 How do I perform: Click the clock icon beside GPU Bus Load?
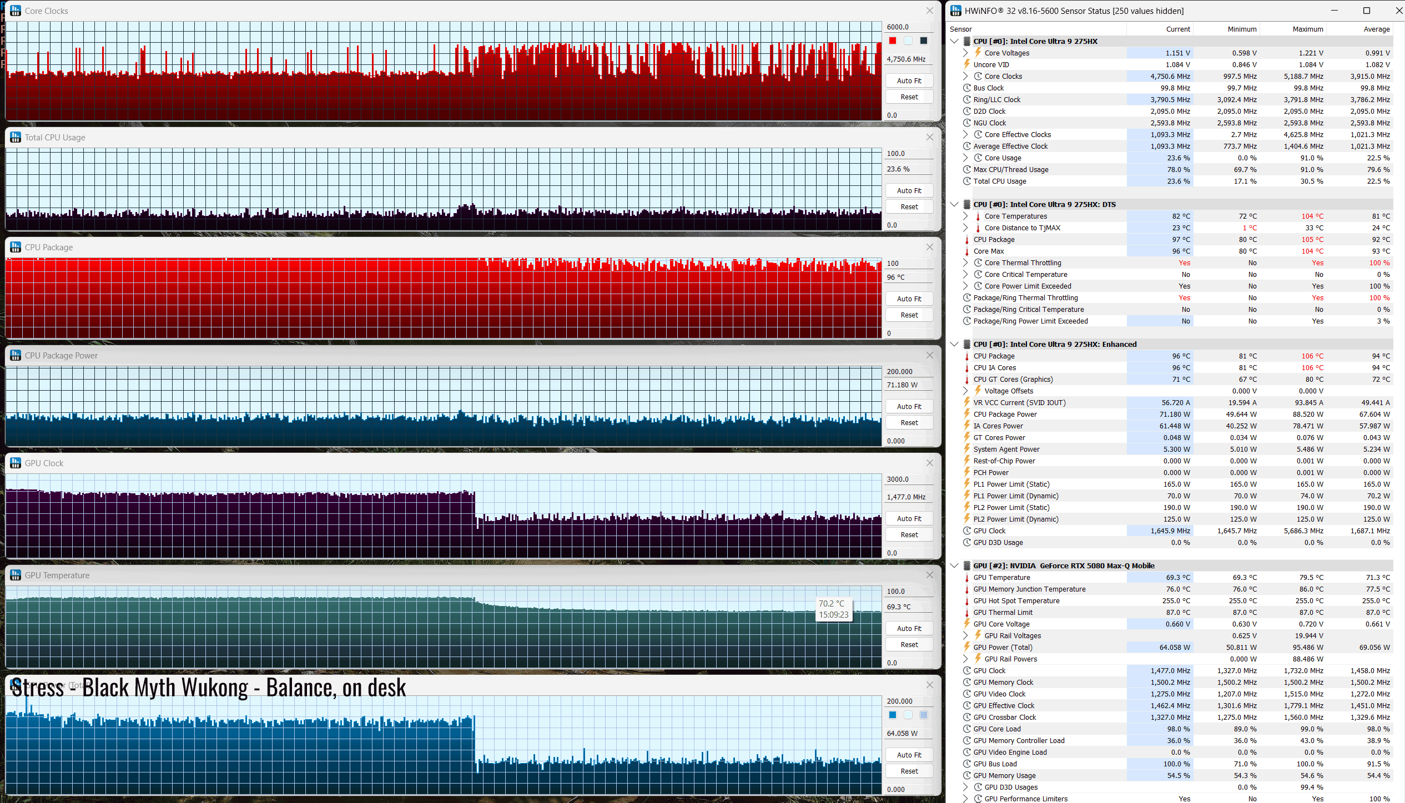[966, 764]
